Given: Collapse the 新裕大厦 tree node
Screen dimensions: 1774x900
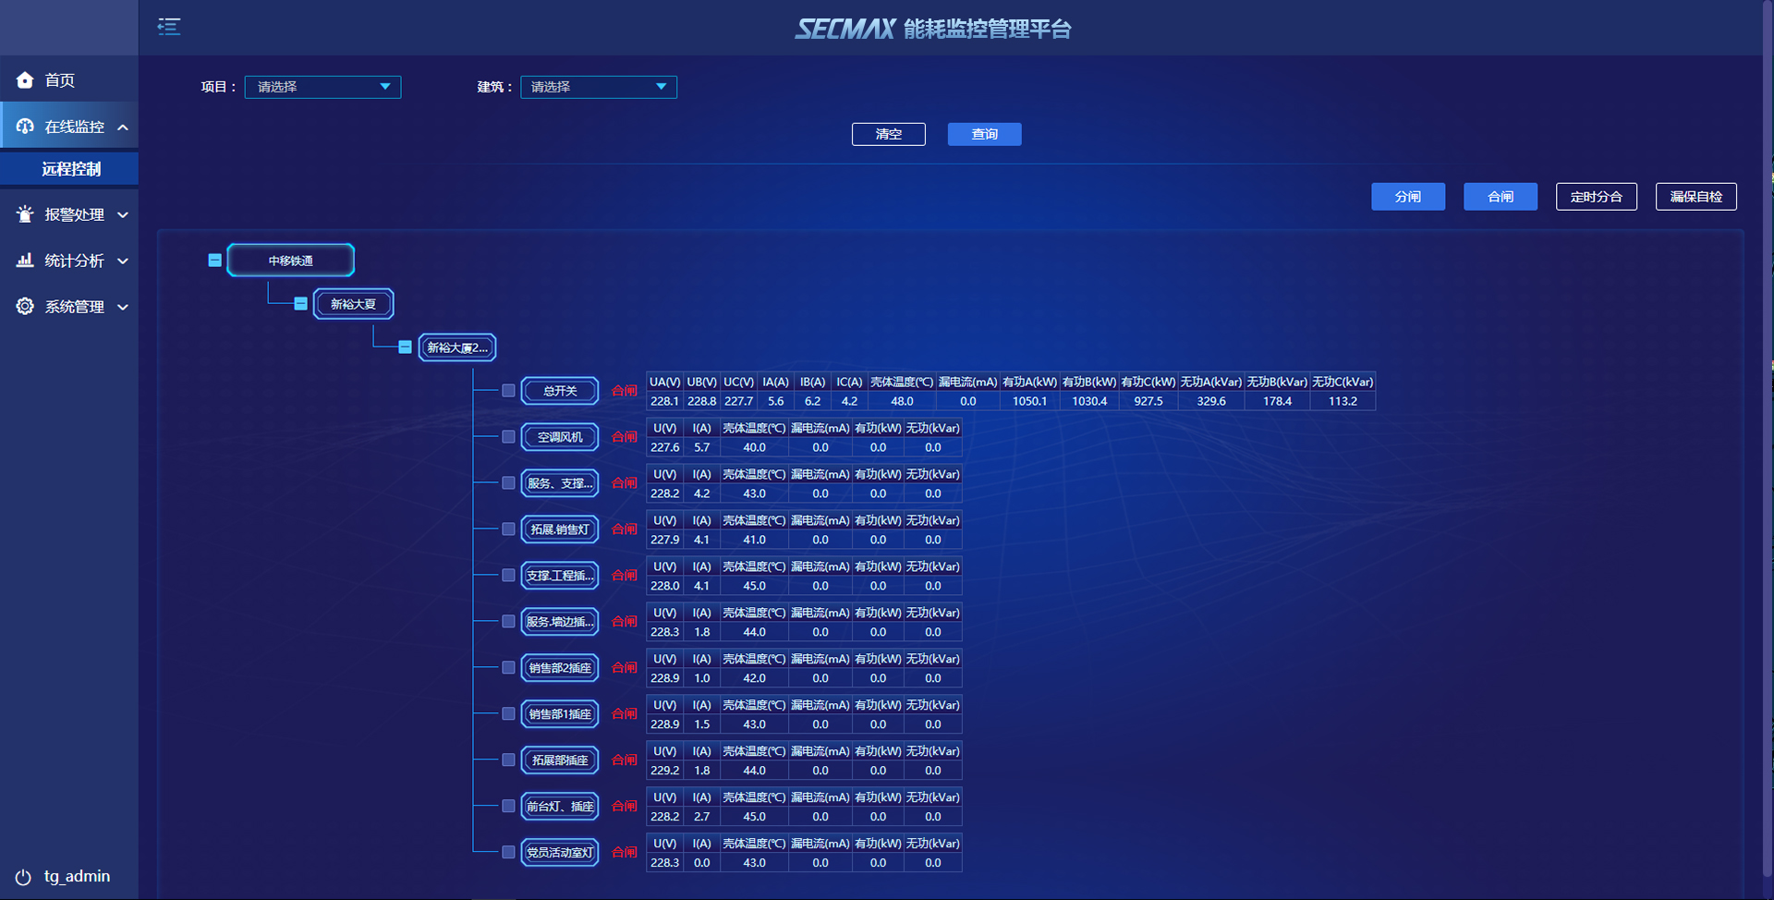Looking at the screenshot, I should pos(300,304).
